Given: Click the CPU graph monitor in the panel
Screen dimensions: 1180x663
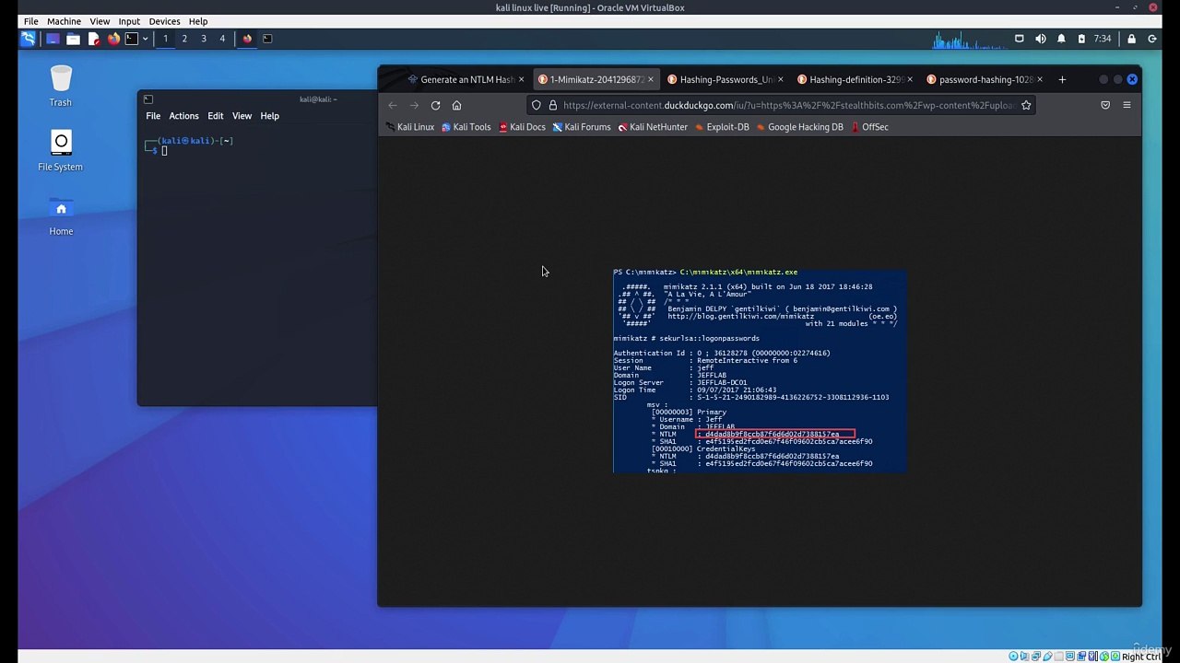Looking at the screenshot, I should coord(968,39).
